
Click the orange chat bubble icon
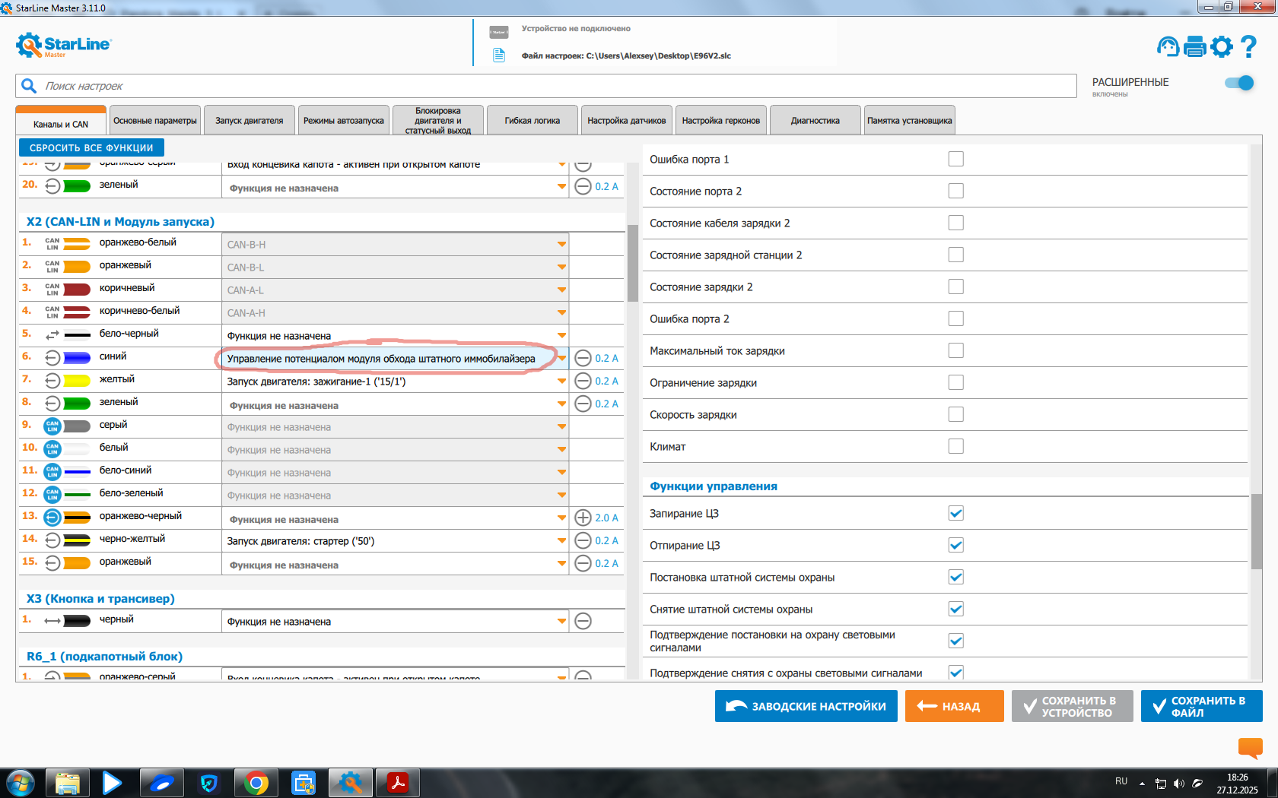coord(1250,748)
